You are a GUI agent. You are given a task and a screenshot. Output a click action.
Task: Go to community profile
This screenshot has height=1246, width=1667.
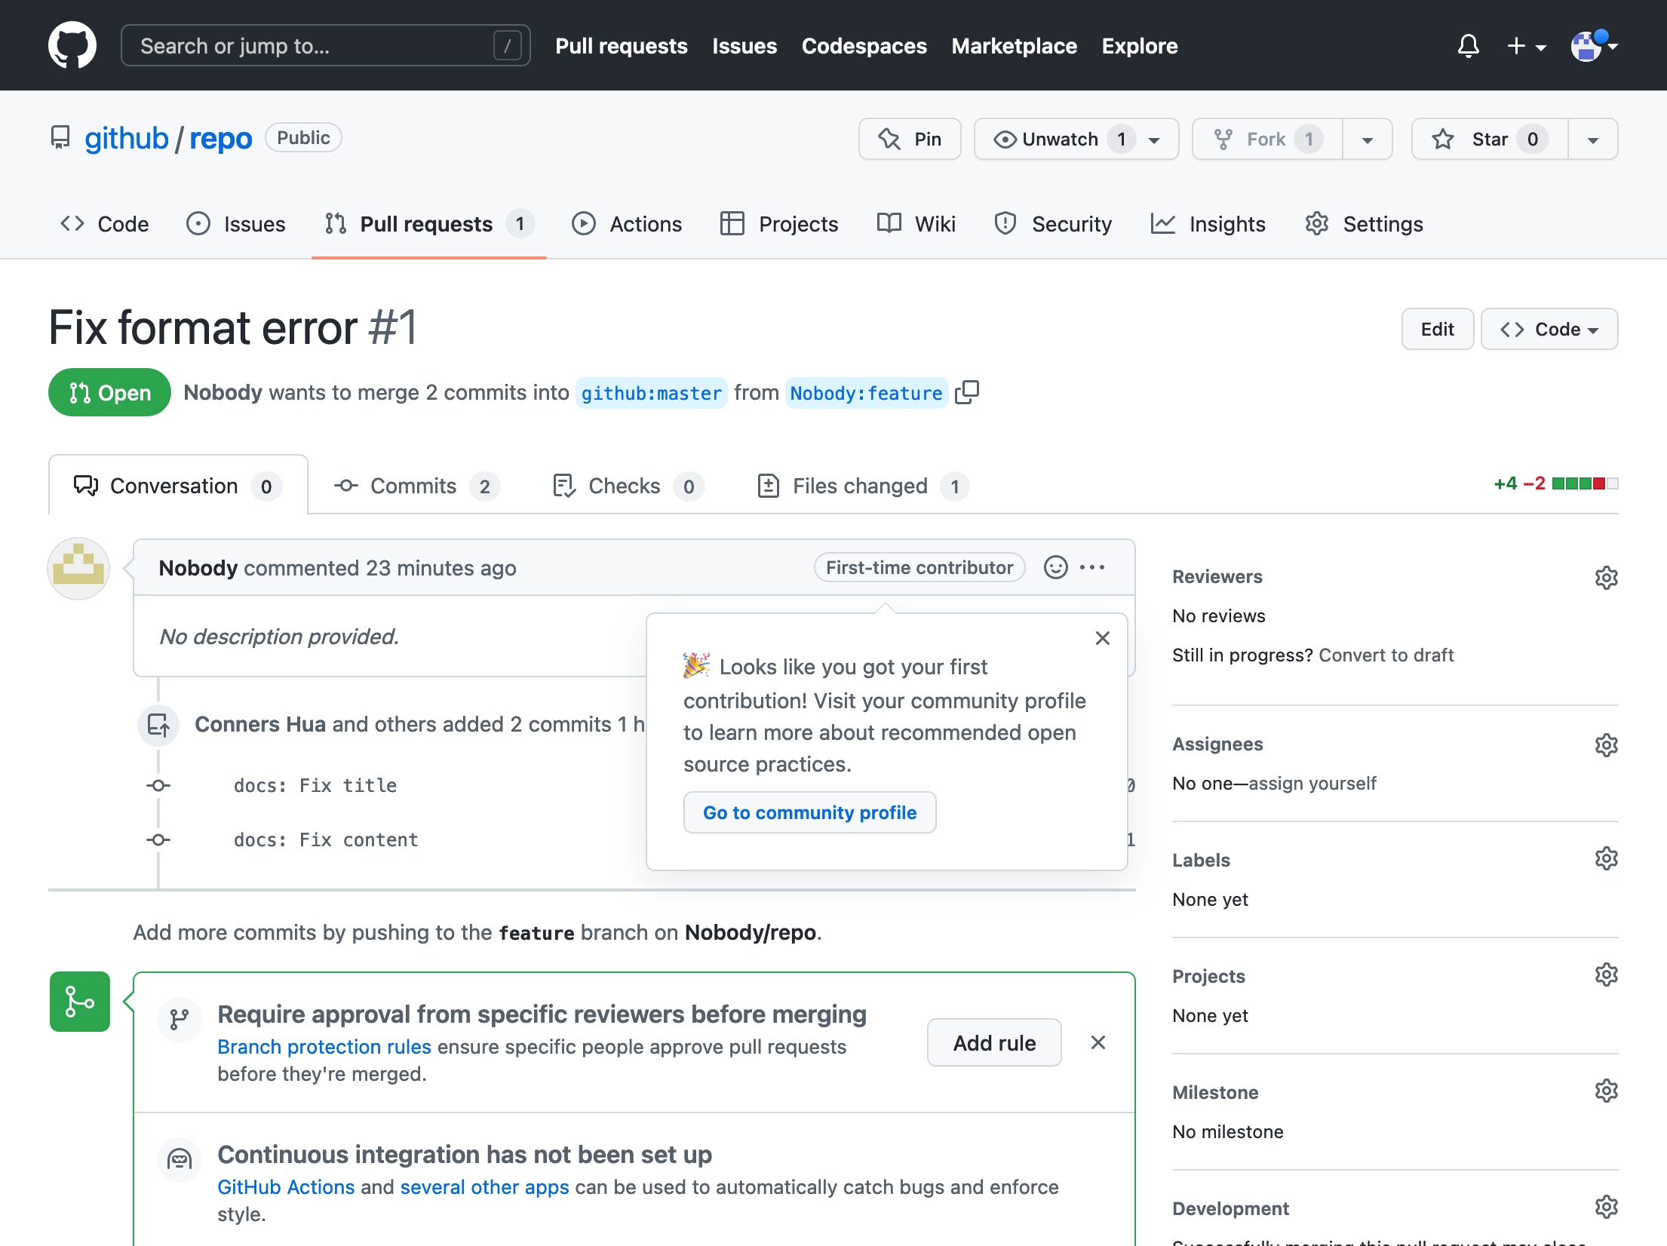pyautogui.click(x=809, y=812)
